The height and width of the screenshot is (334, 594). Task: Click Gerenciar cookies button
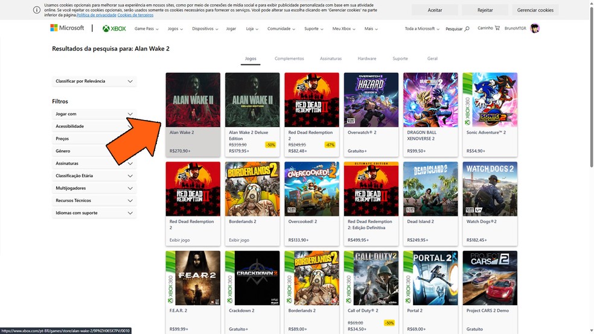535,10
